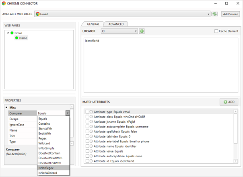The height and width of the screenshot is (177, 243).
Task: Choose Equals from the comparer list
Action: click(54, 119)
